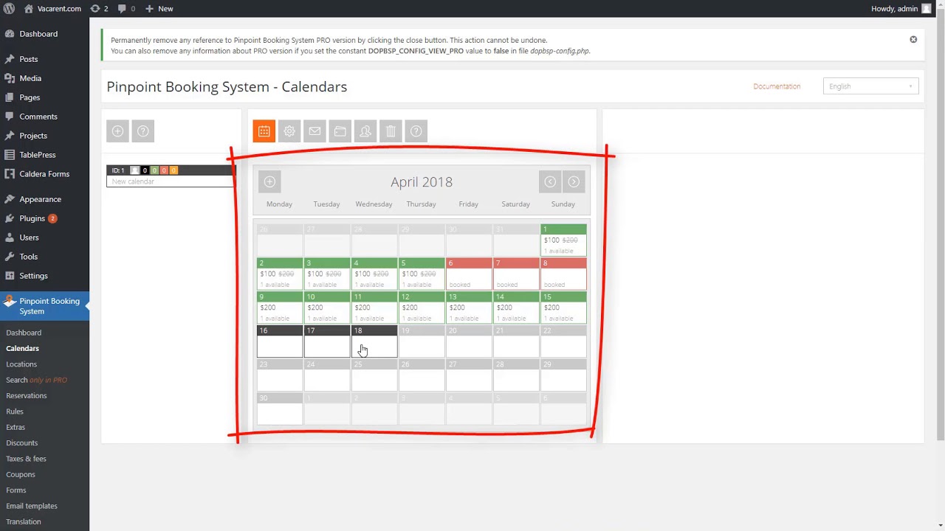Select April 30 day cell
Screen dimensions: 945x531
(x=280, y=409)
